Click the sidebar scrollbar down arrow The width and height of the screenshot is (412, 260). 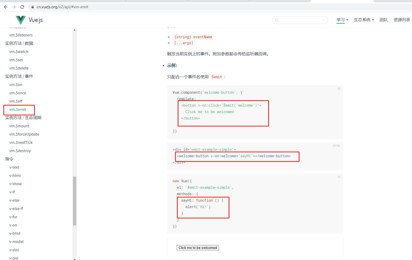tap(74, 259)
